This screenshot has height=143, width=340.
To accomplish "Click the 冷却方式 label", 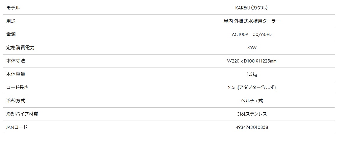I will (16, 101).
